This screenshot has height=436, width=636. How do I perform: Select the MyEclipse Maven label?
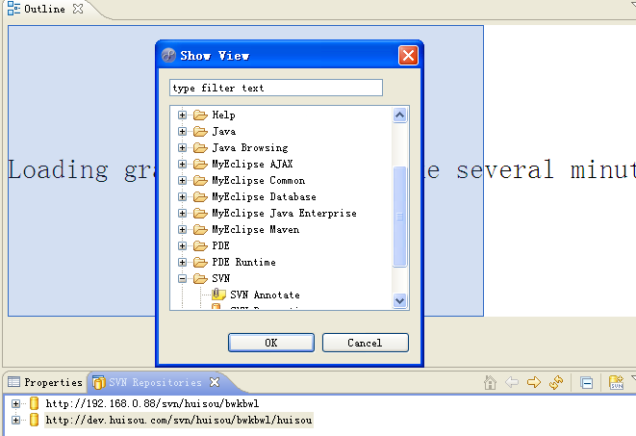tap(256, 230)
